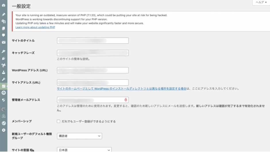Open the Contact envelope icon in sidebar
The height and width of the screenshot is (152, 270).
(3, 42)
